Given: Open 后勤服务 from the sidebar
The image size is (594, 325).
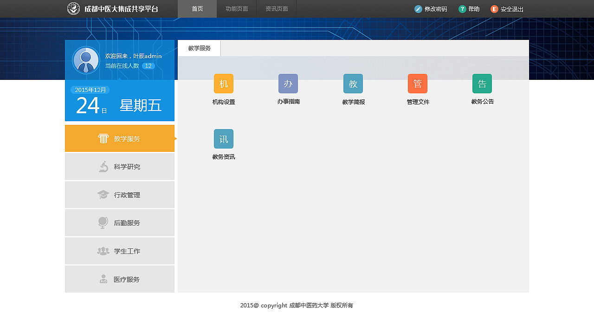Looking at the screenshot, I should click(119, 223).
